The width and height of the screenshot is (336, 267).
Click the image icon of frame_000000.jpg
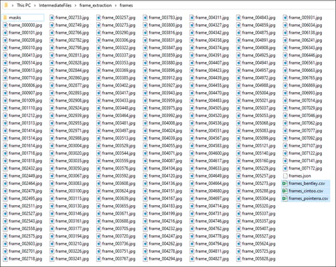coord(5,25)
